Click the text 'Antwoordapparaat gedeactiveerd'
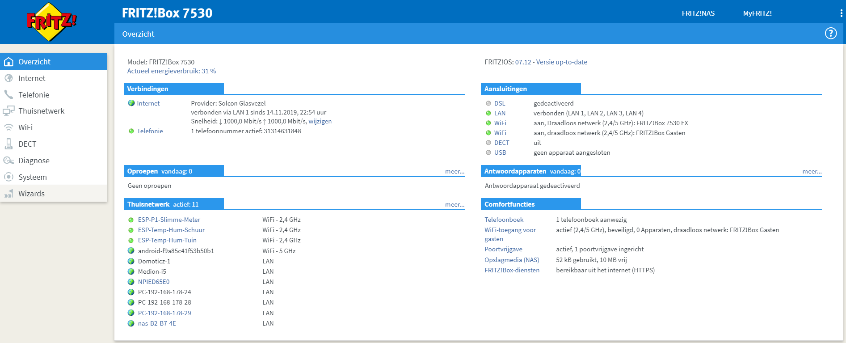 pos(532,186)
